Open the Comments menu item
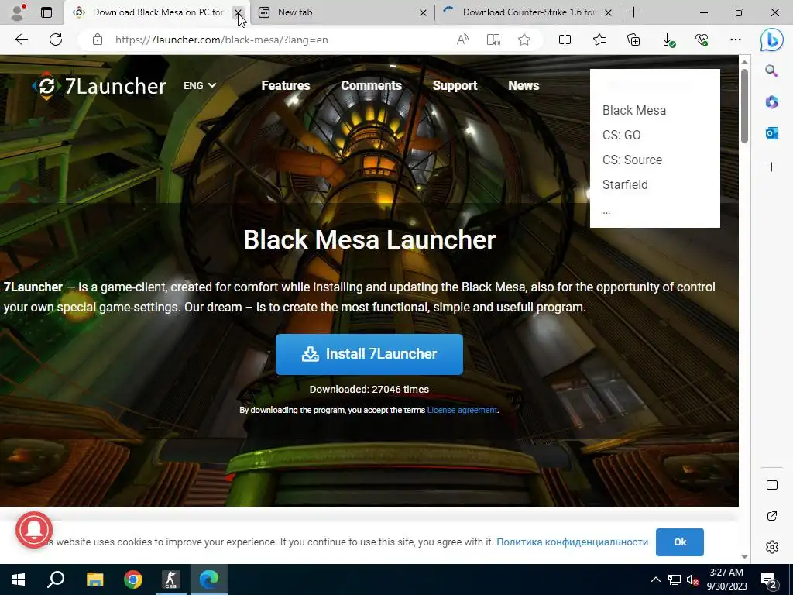Image resolution: width=793 pixels, height=595 pixels. (x=371, y=85)
